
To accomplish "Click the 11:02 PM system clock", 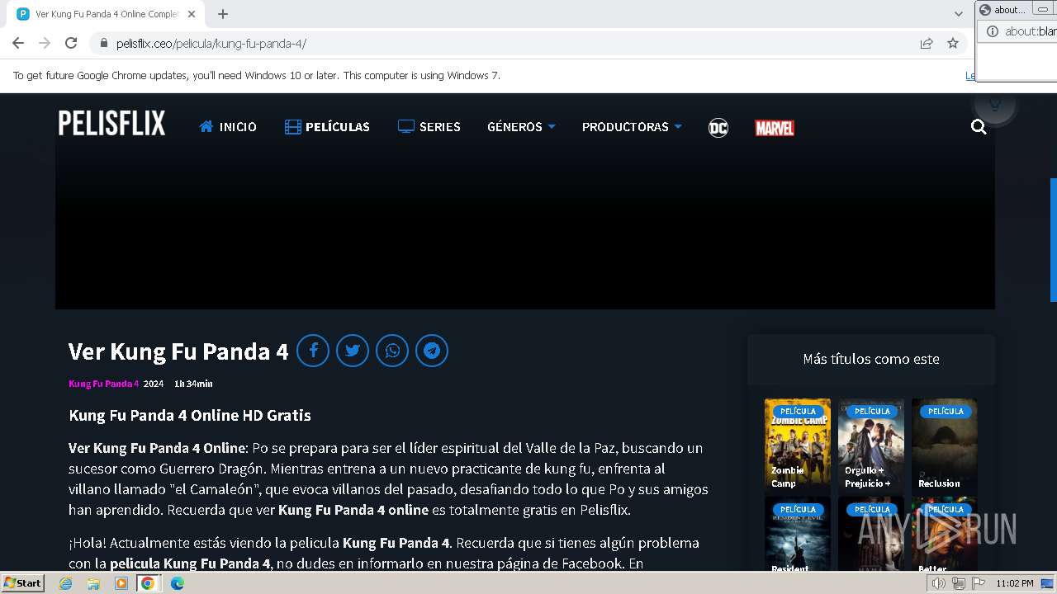I will tap(1015, 583).
